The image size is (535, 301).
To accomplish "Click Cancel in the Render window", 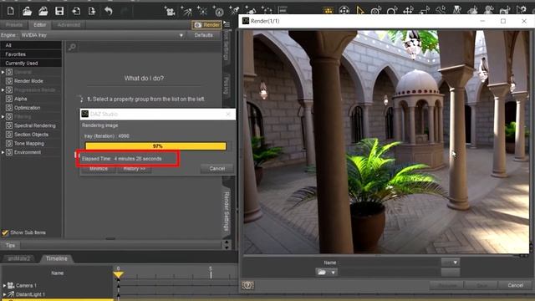I will (515, 285).
